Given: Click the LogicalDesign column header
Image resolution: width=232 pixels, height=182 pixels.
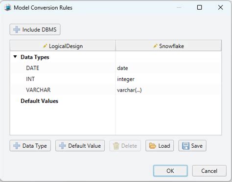Looking at the screenshot, I should [63, 46].
